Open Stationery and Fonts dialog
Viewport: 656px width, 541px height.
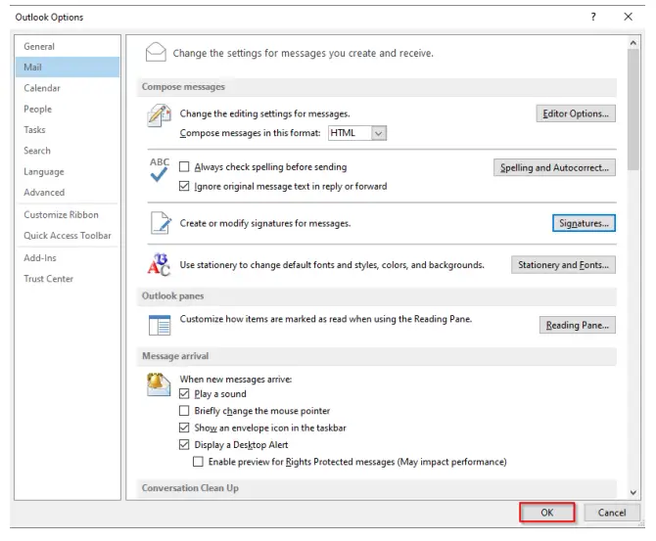click(x=563, y=265)
